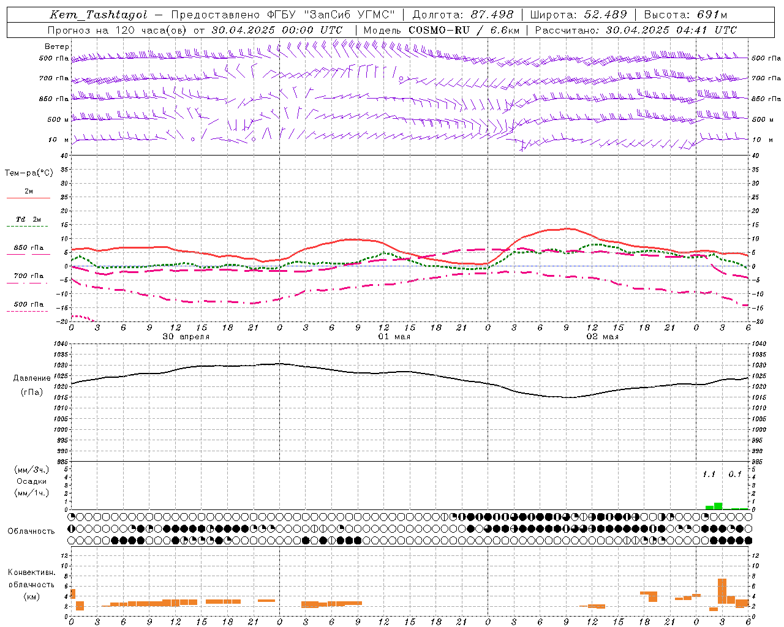Click the station name Kem_Tashtagol

pos(99,15)
